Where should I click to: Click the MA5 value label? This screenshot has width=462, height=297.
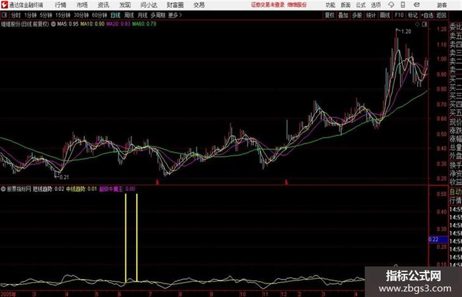68,24
